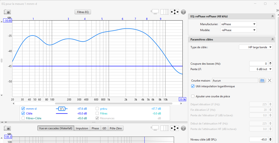Viewport: 279px width, 143px height.
Task: Toggle scrollbars icon above the waterfall graph
Action: click(x=155, y=128)
